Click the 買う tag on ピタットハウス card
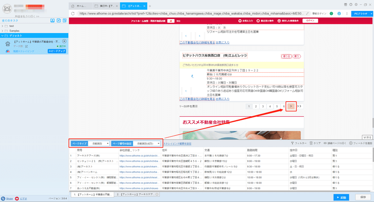 296,56
